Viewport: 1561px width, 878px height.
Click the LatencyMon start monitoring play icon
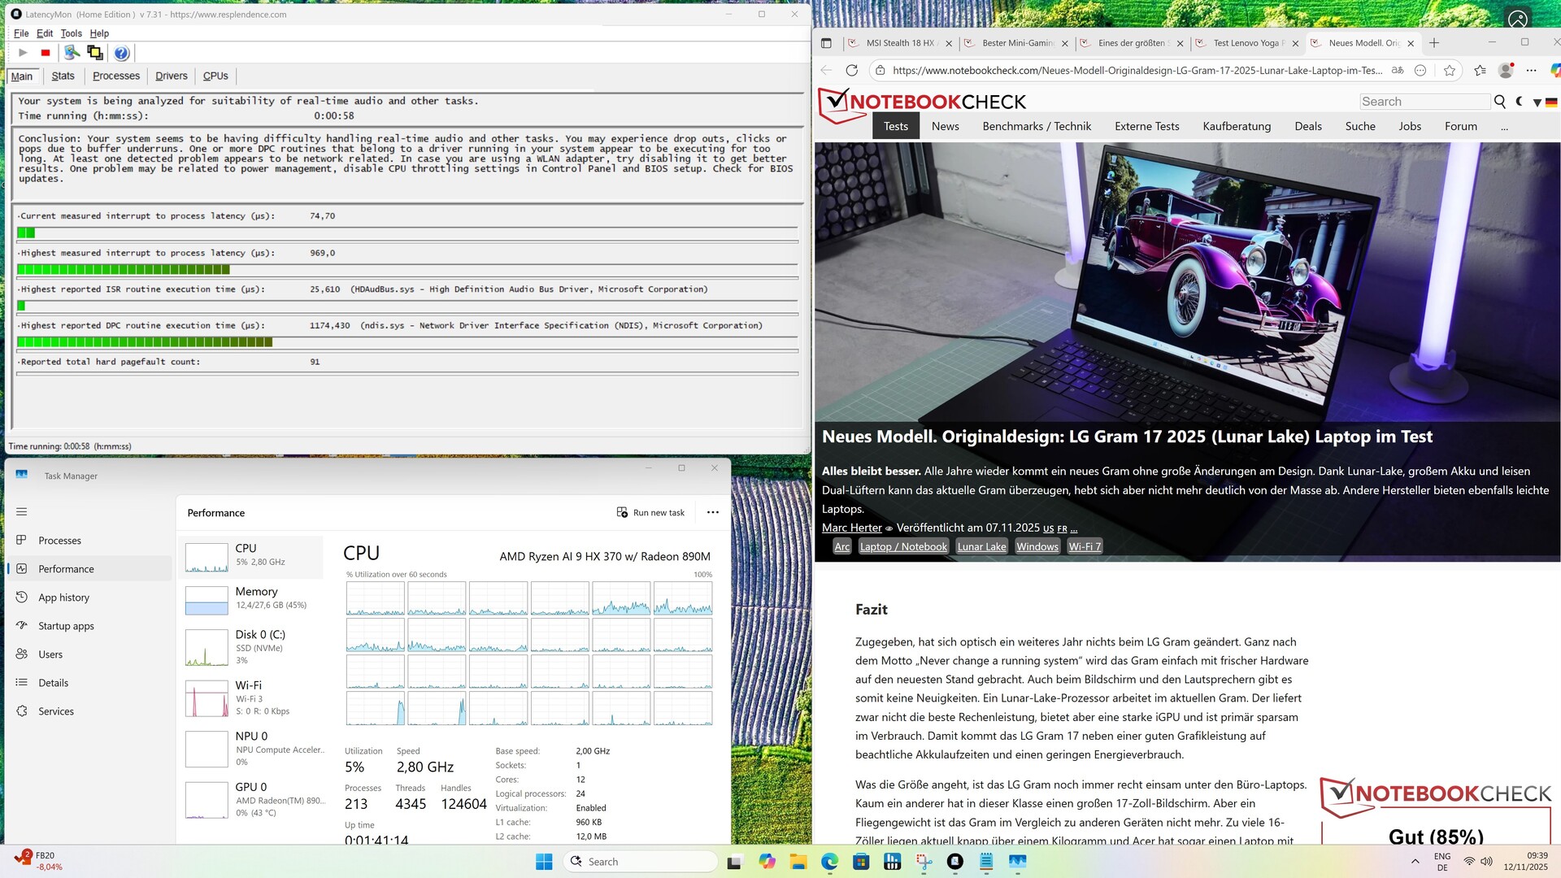coord(23,53)
